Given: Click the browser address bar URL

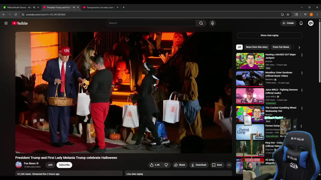Looking at the screenshot, I should tap(46, 14).
